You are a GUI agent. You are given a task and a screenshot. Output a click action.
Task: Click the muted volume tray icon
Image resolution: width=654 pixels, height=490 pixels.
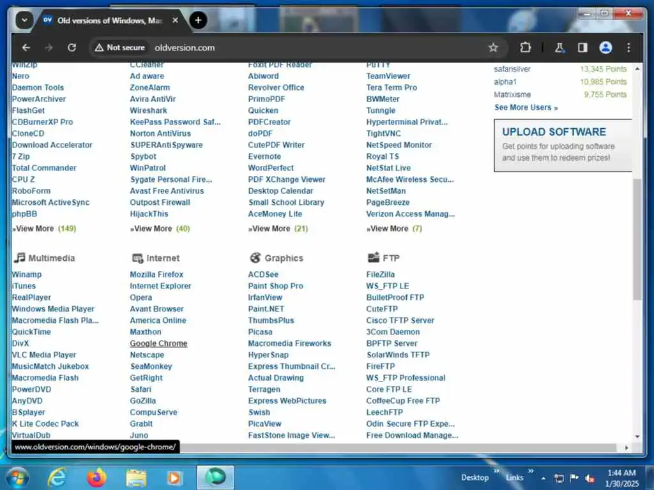tap(589, 478)
